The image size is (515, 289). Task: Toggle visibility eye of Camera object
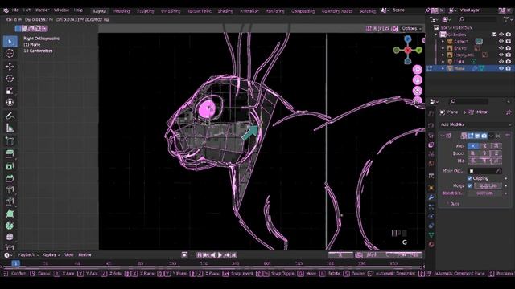pyautogui.click(x=501, y=41)
